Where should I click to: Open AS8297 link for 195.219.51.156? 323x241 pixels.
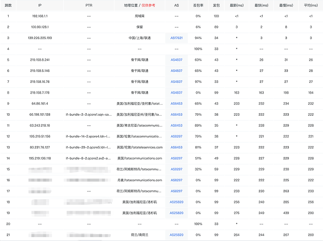pyautogui.click(x=176, y=136)
